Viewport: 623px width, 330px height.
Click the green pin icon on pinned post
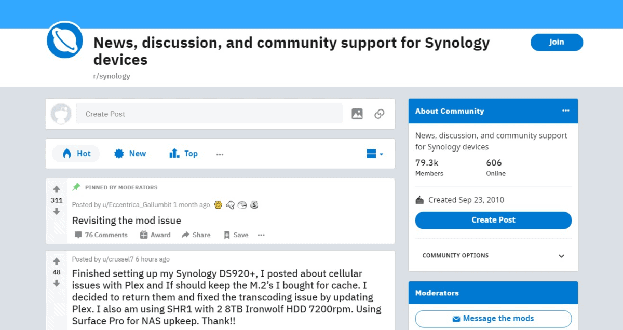(x=76, y=187)
